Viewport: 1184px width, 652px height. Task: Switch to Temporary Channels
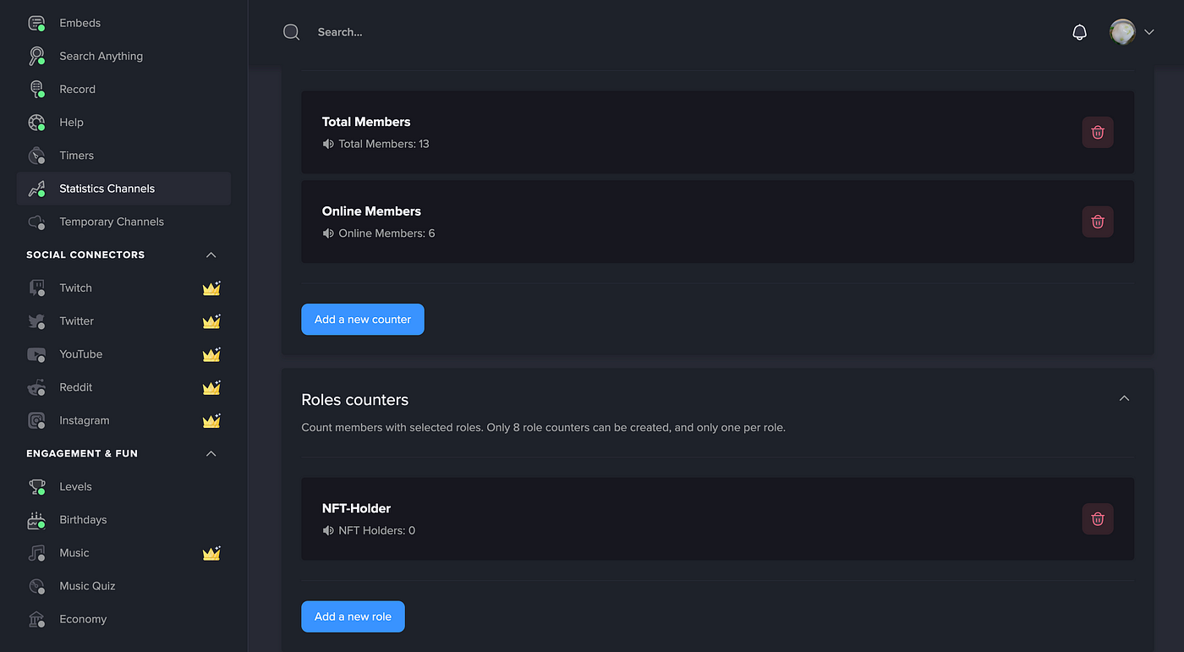(x=111, y=221)
